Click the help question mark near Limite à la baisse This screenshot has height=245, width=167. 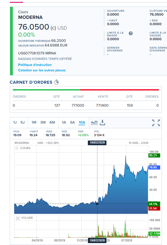pos(131,33)
